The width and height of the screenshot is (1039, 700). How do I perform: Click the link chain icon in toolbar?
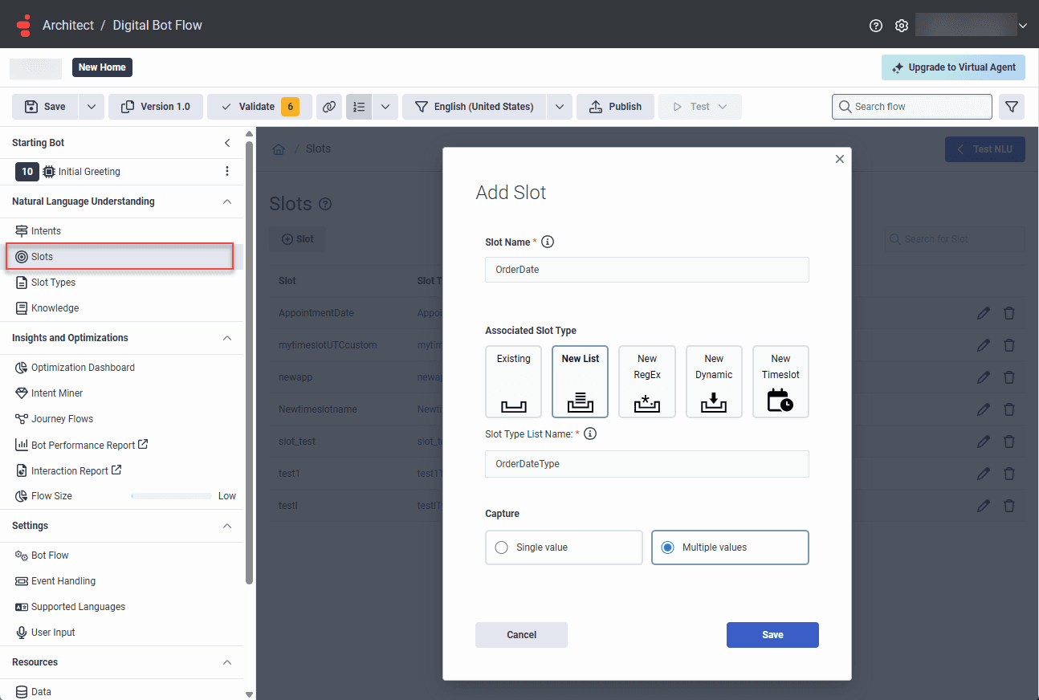coord(328,107)
